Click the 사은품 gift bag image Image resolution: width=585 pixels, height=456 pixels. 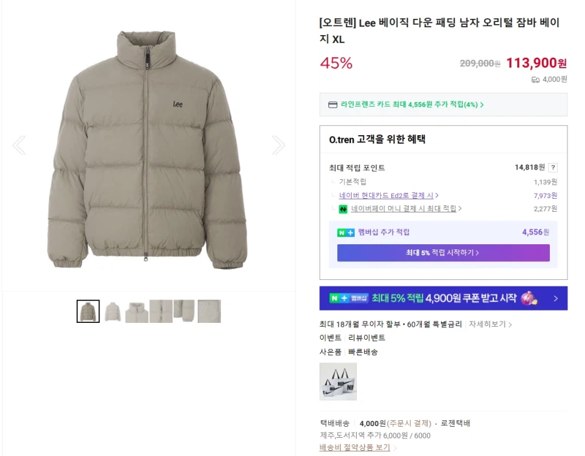pos(337,383)
